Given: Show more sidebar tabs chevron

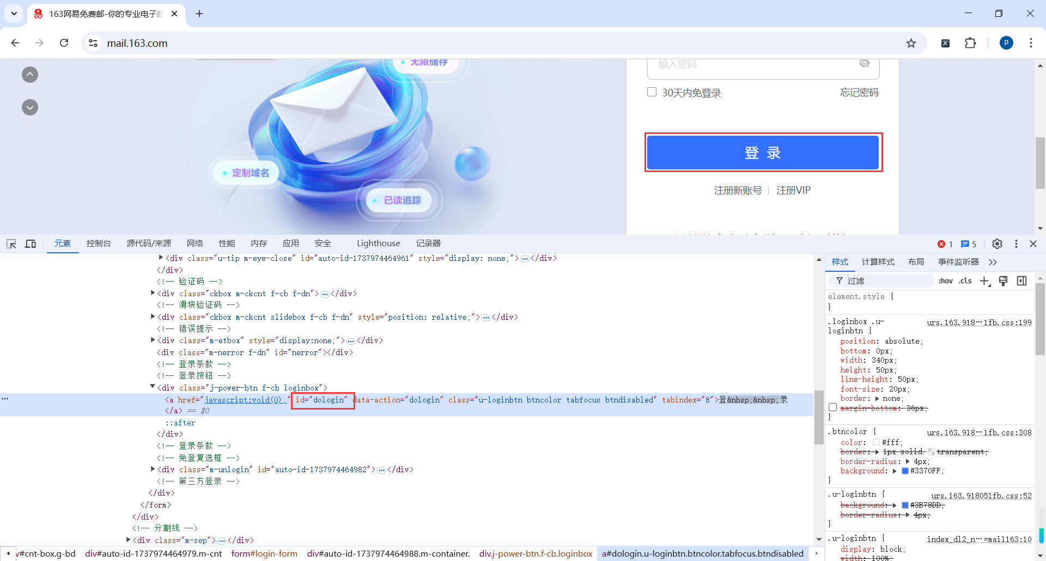Looking at the screenshot, I should 993,262.
